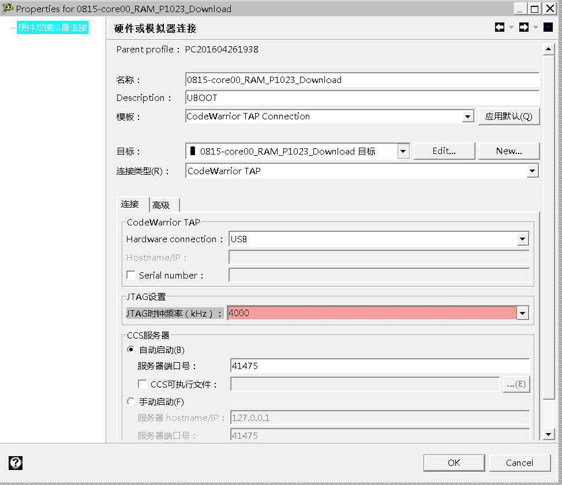Click the back navigation arrow icon
The image size is (562, 485).
click(x=500, y=27)
